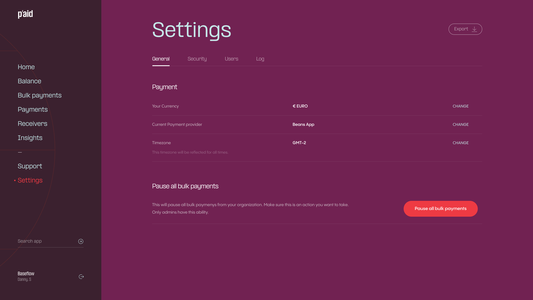This screenshot has height=300, width=533.
Task: Change the current payment provider
Action: tap(460, 124)
